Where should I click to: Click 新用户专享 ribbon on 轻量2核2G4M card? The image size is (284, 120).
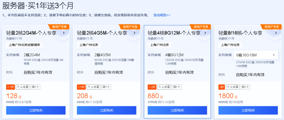[59, 27]
